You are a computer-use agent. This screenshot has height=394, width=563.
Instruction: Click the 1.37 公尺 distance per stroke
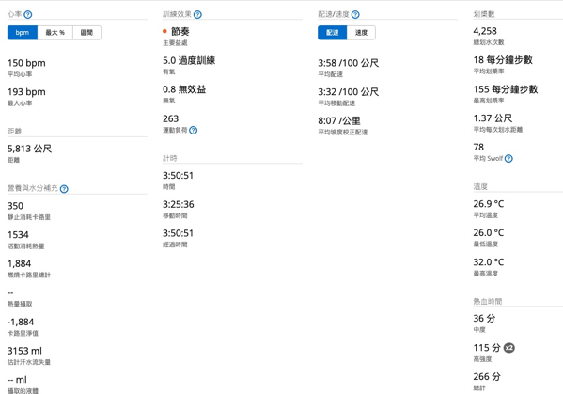coord(493,118)
